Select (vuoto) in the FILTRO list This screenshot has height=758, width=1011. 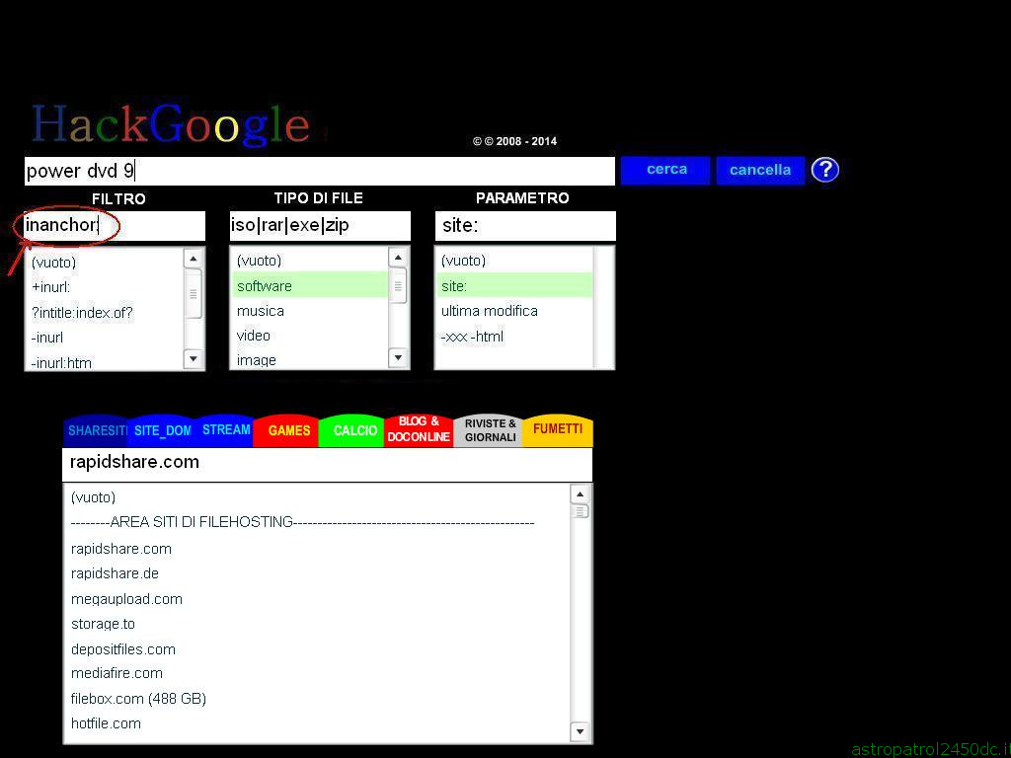click(x=53, y=263)
